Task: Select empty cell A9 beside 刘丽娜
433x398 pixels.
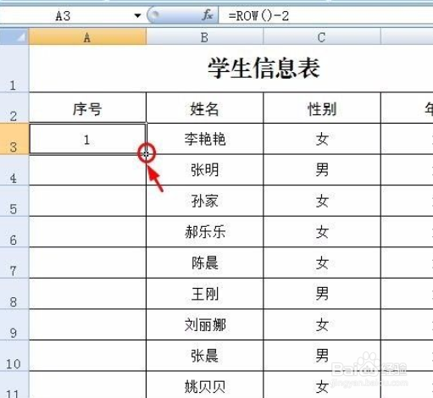Action: click(87, 325)
